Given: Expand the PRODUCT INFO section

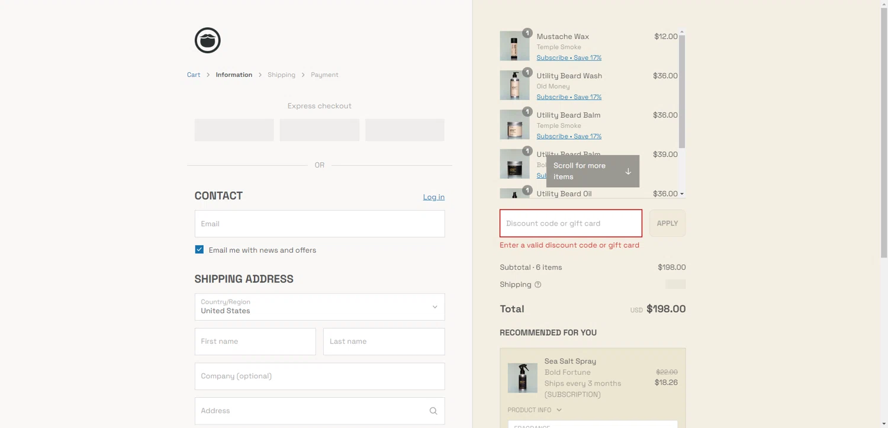Looking at the screenshot, I should 535,410.
